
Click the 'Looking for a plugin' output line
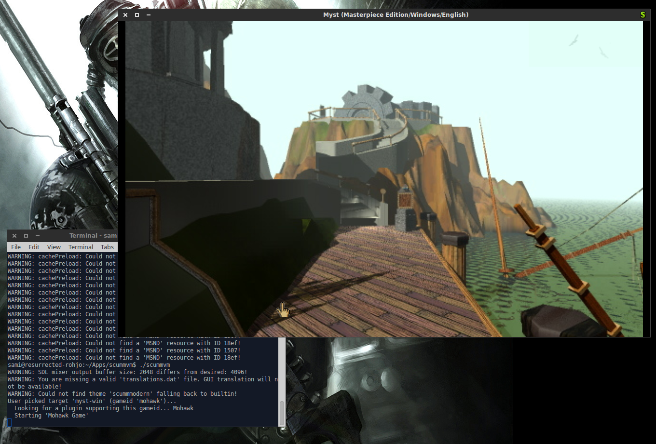104,408
